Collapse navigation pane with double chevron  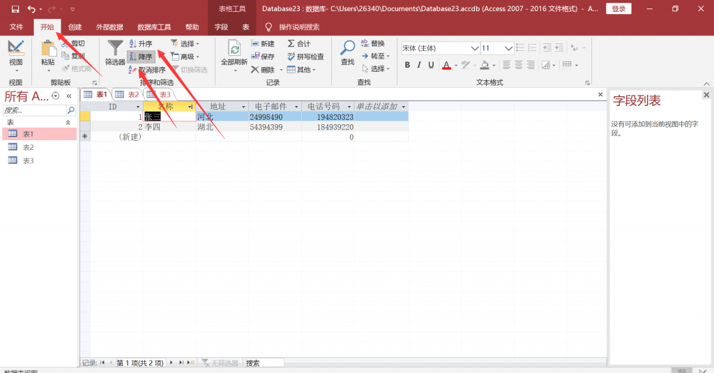(x=69, y=96)
